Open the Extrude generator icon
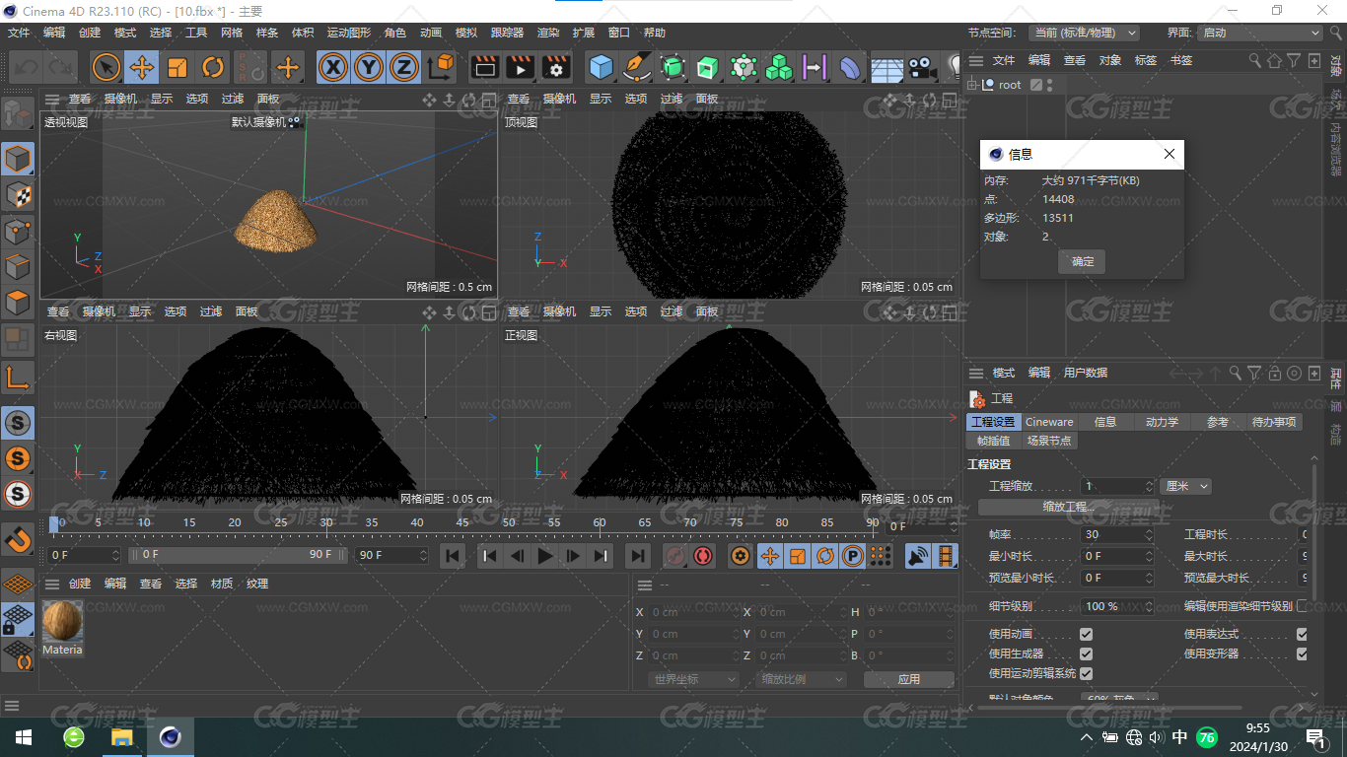1347x757 pixels. (707, 67)
